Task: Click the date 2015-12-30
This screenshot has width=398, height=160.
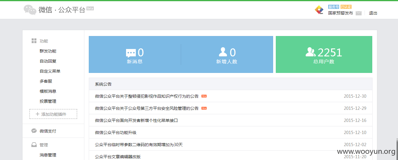Action: click(355, 96)
